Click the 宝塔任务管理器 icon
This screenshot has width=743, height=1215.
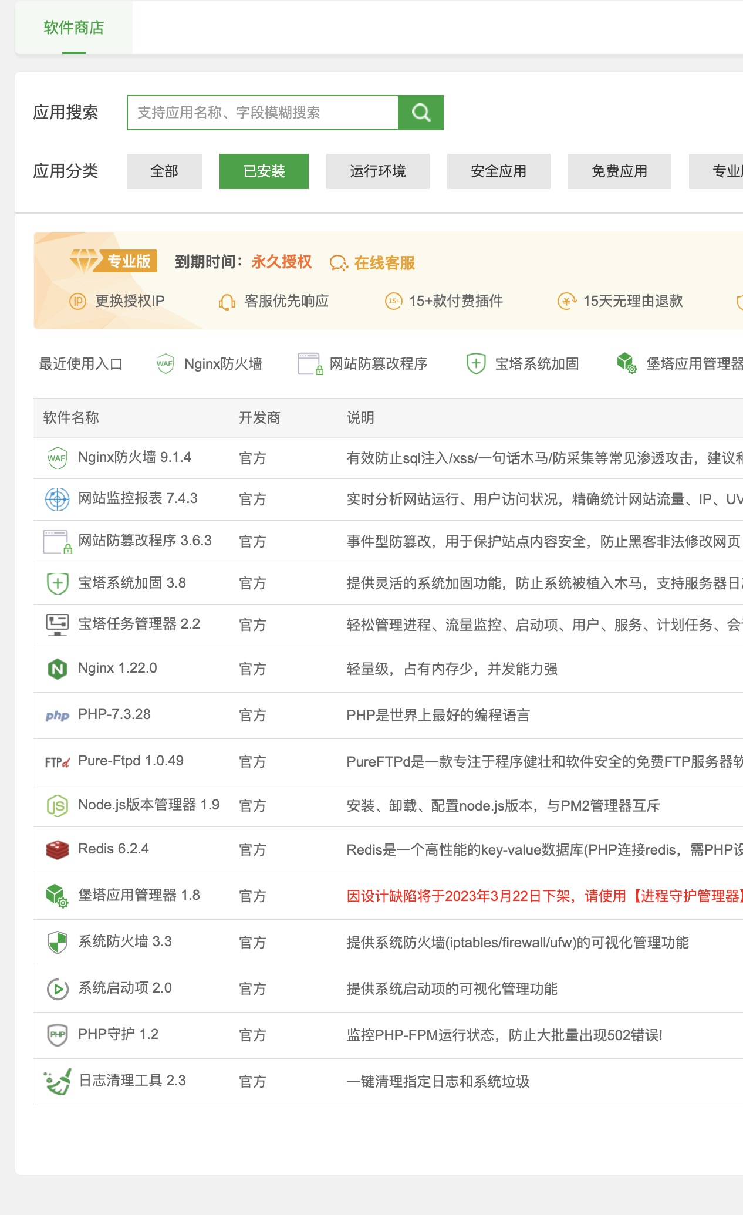click(x=57, y=625)
